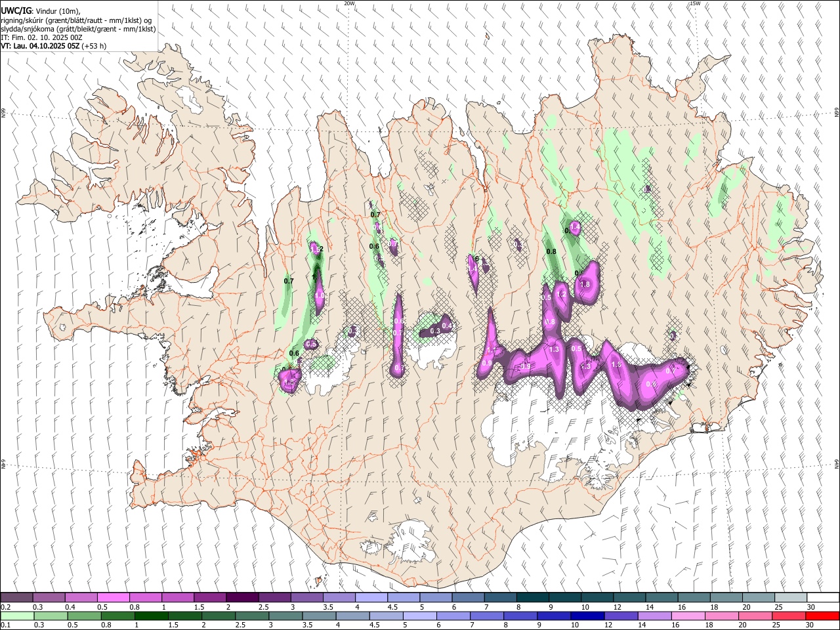Click the '1.8' snowfall value on the map
840x630 pixels.
click(585, 284)
